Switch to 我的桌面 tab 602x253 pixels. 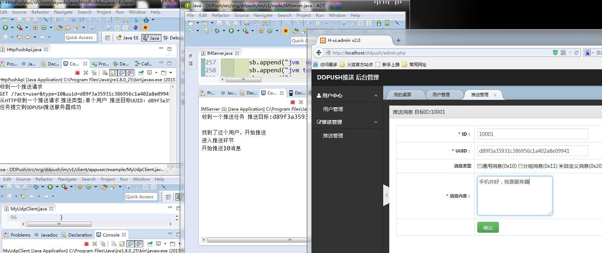pos(402,95)
